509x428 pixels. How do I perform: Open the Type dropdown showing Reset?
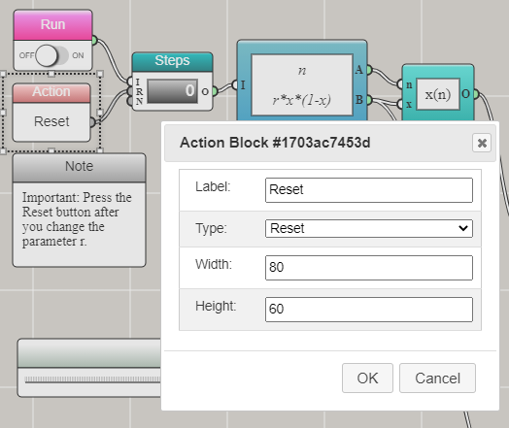coord(369,229)
